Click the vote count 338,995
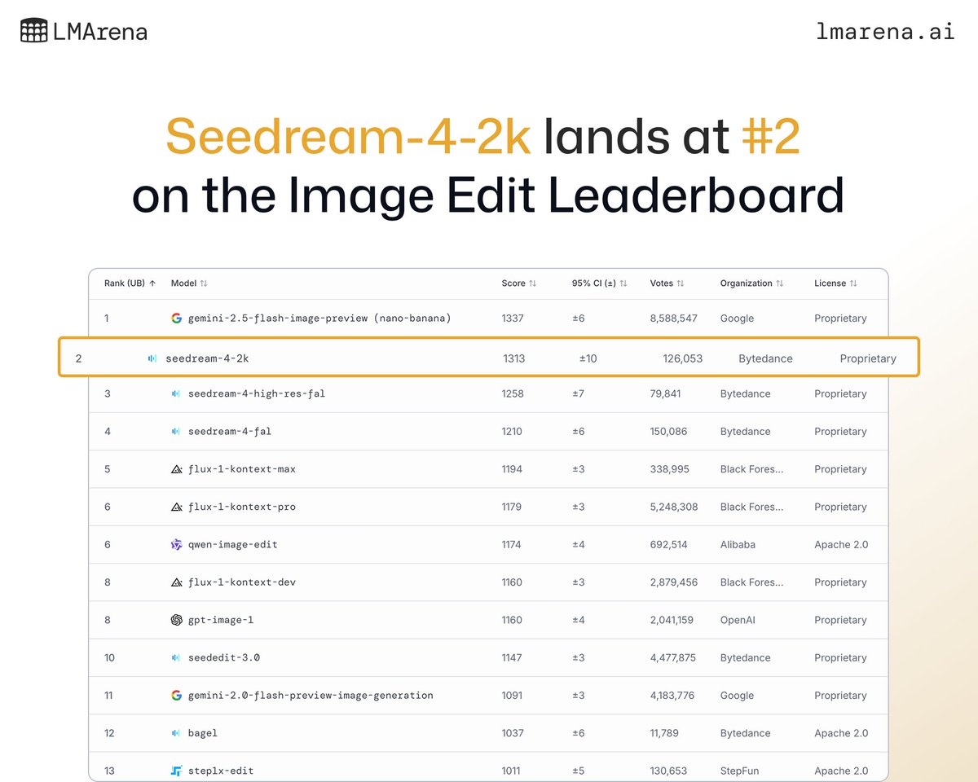This screenshot has height=782, width=978. coord(669,469)
